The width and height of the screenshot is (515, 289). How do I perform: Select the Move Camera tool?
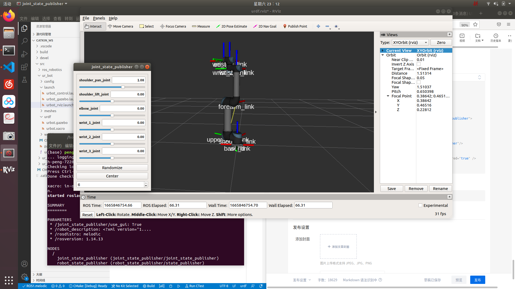(120, 26)
